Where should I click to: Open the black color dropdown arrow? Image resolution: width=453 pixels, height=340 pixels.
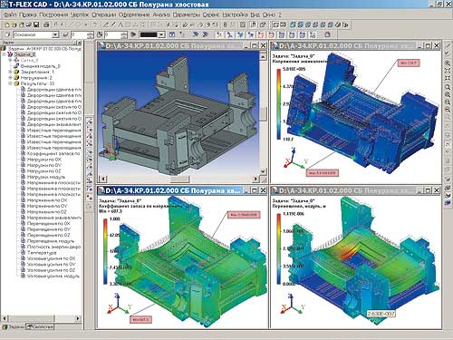coord(161,34)
